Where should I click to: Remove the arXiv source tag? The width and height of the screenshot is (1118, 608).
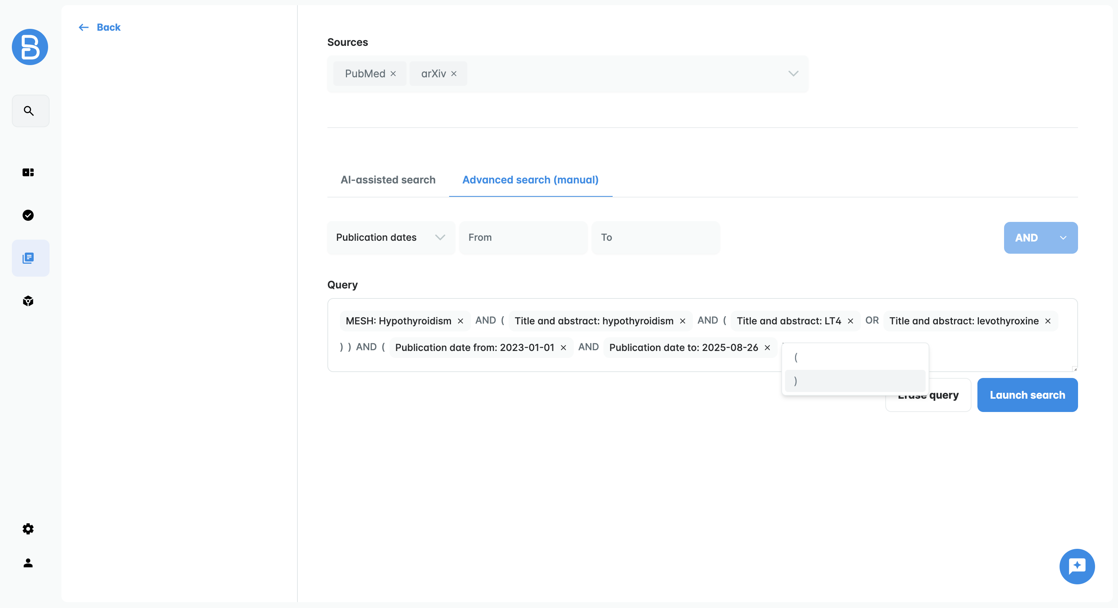(x=454, y=74)
